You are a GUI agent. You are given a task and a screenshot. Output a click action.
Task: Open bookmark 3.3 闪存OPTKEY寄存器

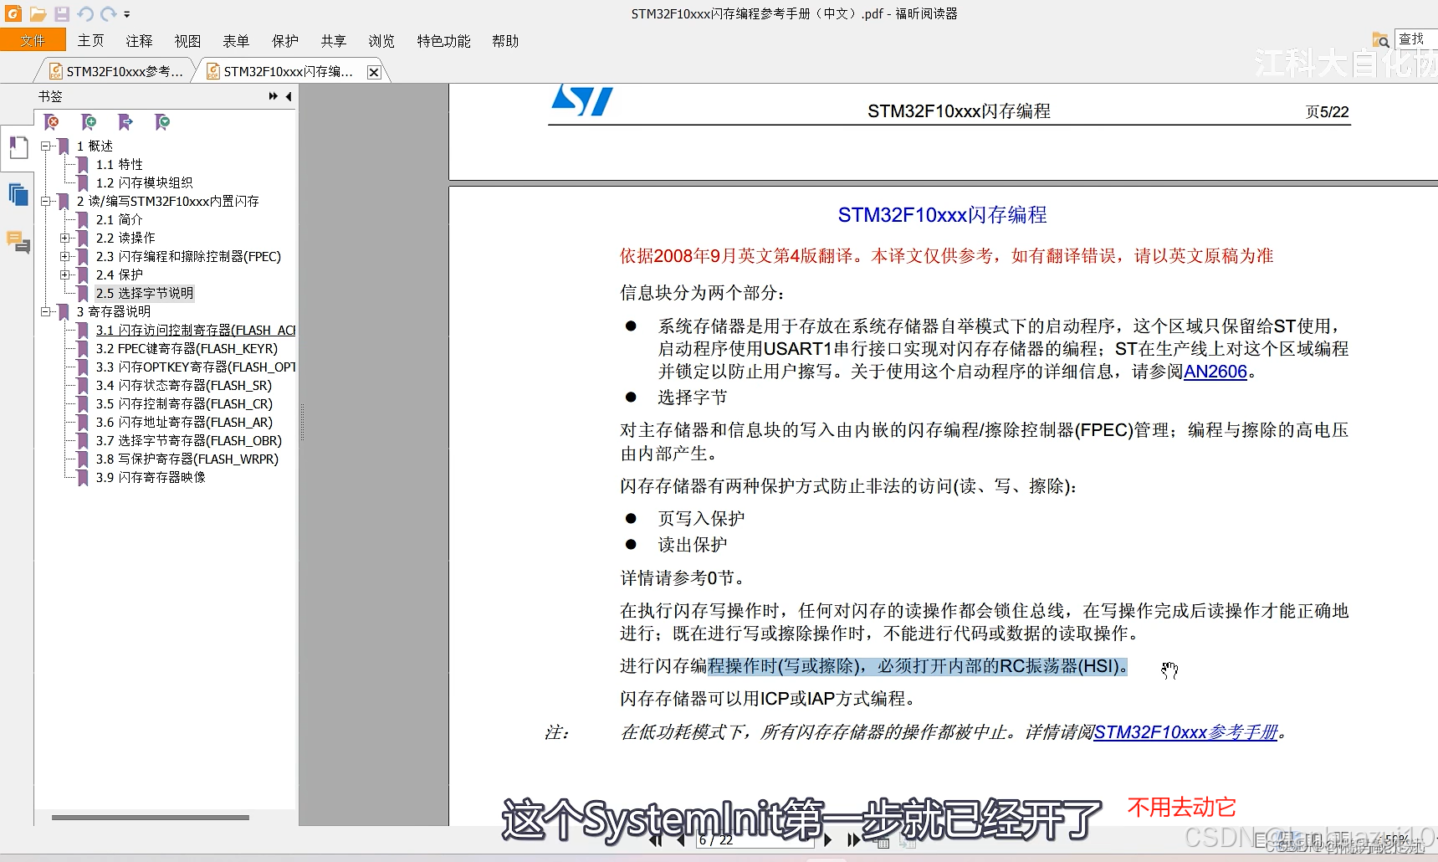click(195, 367)
